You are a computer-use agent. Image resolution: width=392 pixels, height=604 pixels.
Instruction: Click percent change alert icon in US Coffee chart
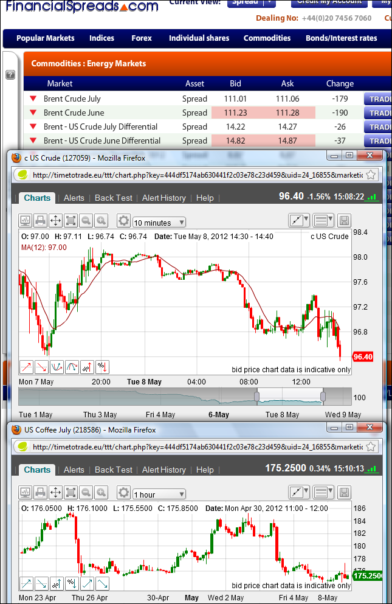click(72, 583)
